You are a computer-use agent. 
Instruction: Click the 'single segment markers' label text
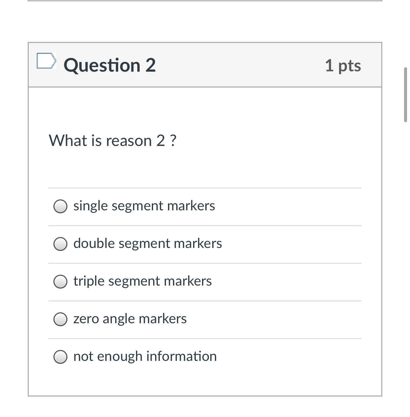pyautogui.click(x=144, y=205)
